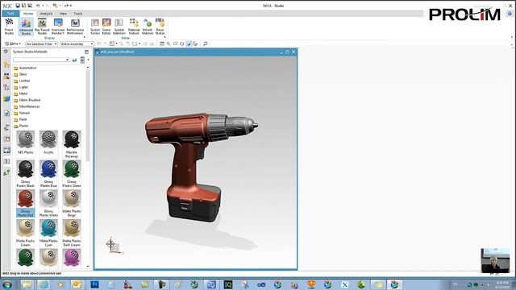Viewport: 516px width, 290px height.
Task: Expand the Metal materials folder
Action: (20, 93)
